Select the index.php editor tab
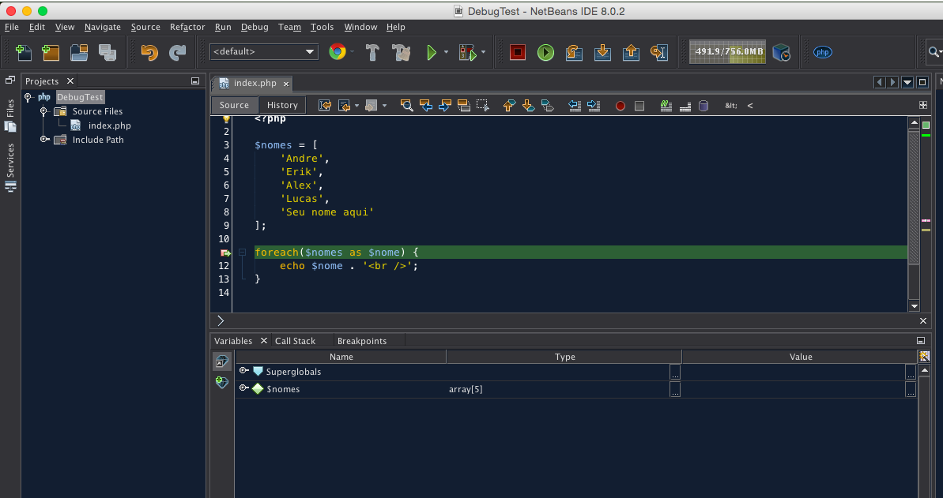This screenshot has height=498, width=943. pyautogui.click(x=255, y=84)
